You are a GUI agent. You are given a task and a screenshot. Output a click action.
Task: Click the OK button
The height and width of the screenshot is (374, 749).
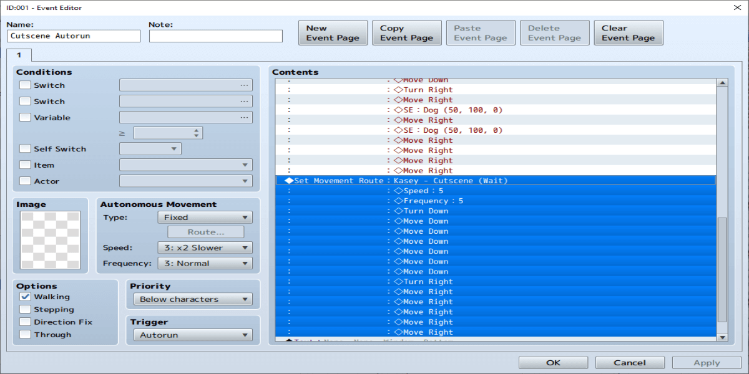[553, 362]
